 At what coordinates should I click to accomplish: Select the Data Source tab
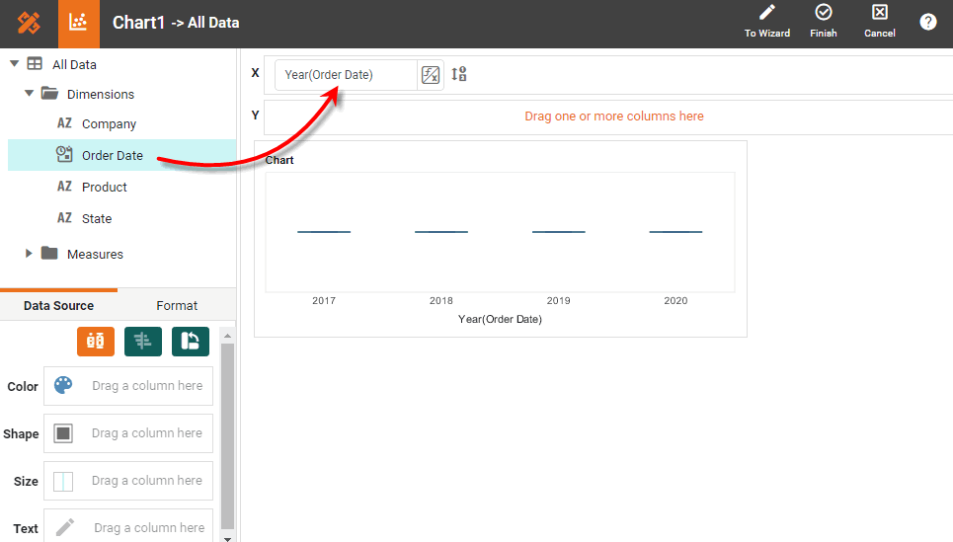(58, 306)
